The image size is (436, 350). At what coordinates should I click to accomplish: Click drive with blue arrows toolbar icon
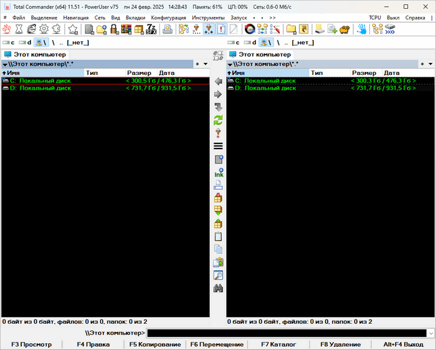coord(390,29)
